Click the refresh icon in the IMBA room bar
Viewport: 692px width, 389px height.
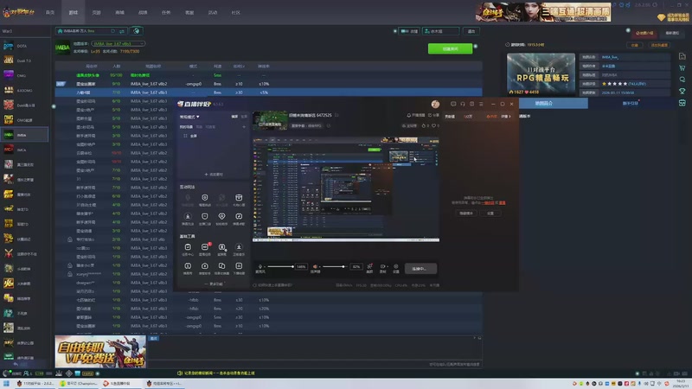pyautogui.click(x=113, y=31)
